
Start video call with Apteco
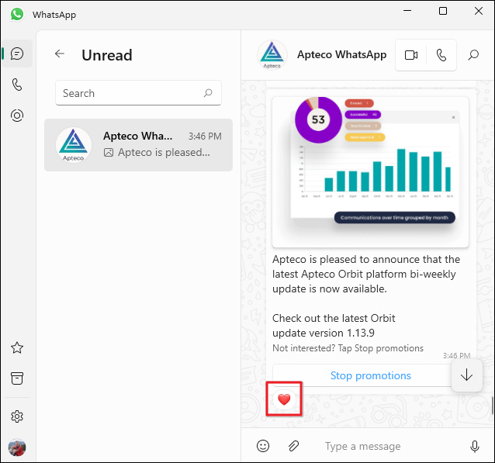411,55
